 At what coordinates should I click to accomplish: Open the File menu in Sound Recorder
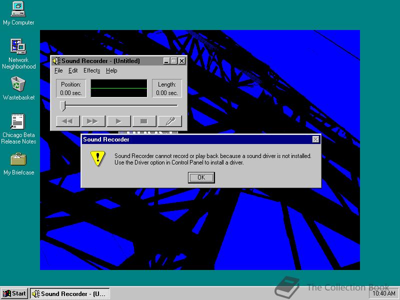pyautogui.click(x=58, y=70)
